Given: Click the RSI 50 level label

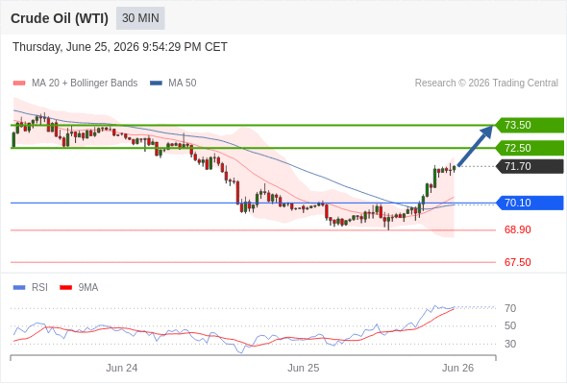Looking at the screenshot, I should coord(510,325).
